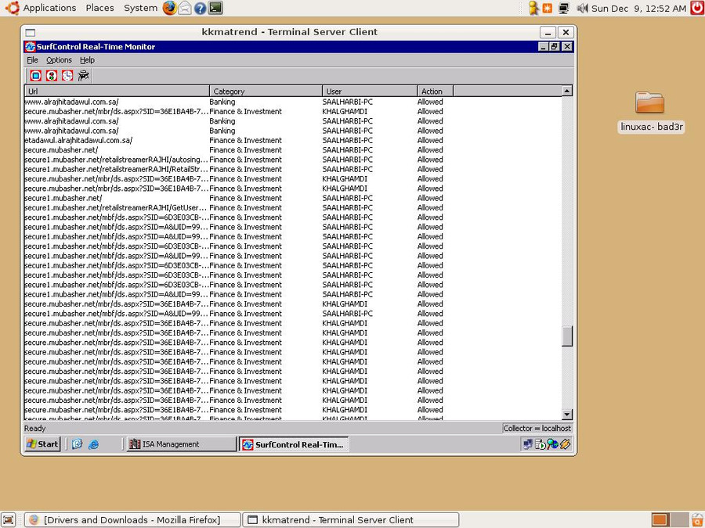Click the Ubuntu logo in the Applications menu
Image resolution: width=705 pixels, height=528 pixels.
pos(12,8)
